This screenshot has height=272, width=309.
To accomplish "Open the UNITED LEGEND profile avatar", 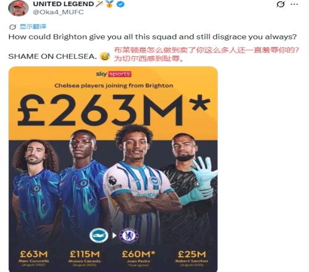I will coord(18,8).
